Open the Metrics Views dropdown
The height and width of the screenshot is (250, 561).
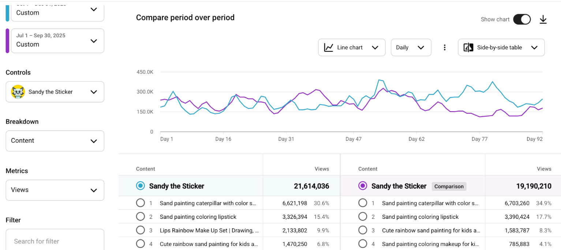pyautogui.click(x=55, y=190)
